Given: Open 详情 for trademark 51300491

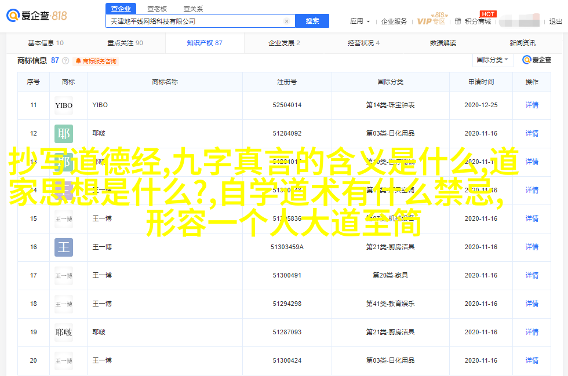Looking at the screenshot, I should tap(532, 275).
